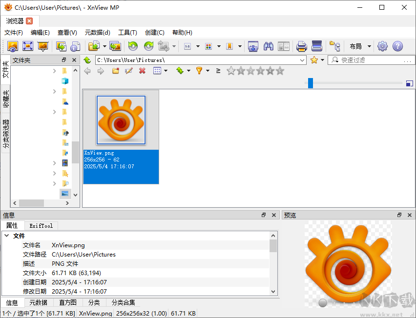Open the 编辑(E) menu

click(x=40, y=33)
